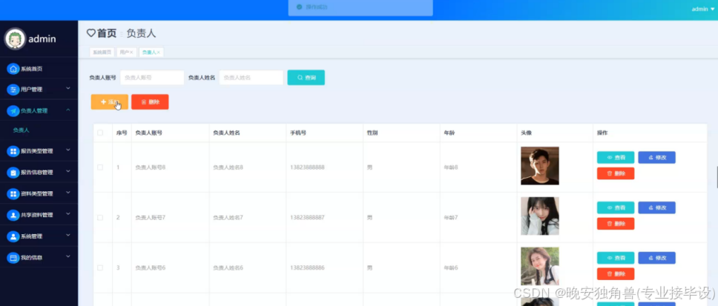718x306 pixels.
Task: Expand the 报告信息管理 chevron
Action: tap(67, 171)
